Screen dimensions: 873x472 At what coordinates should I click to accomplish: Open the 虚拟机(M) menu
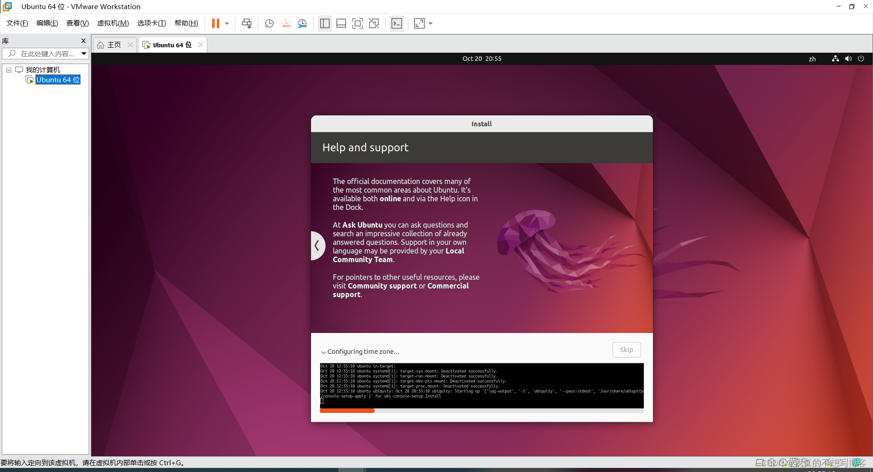tap(113, 23)
